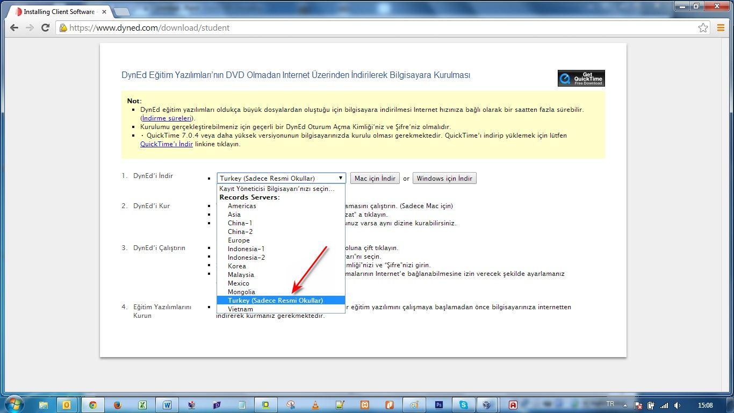Viewport: 734px width, 413px height.
Task: Open the Snipping Tool in the taskbar
Action: [x=291, y=405]
